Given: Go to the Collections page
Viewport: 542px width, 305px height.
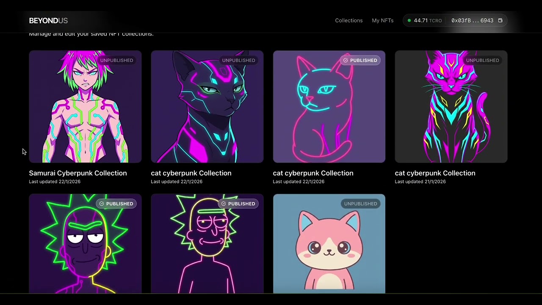Looking at the screenshot, I should 349,20.
